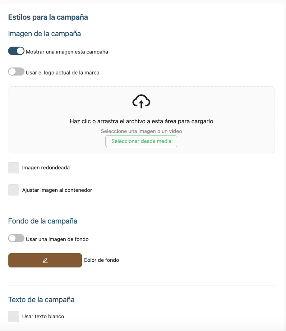Click the 'Seleccione una imagen o un vídeo' hint
This screenshot has width=286, height=331.
pyautogui.click(x=141, y=131)
